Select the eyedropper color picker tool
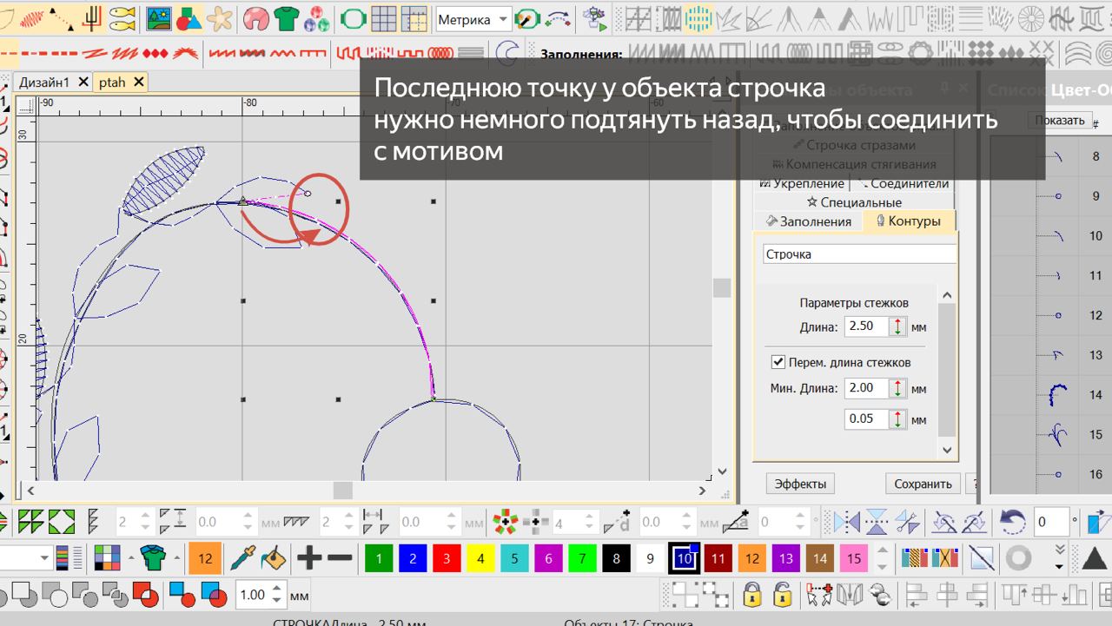 click(x=242, y=558)
